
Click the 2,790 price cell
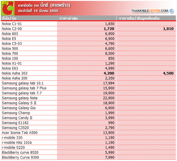tap(110, 128)
